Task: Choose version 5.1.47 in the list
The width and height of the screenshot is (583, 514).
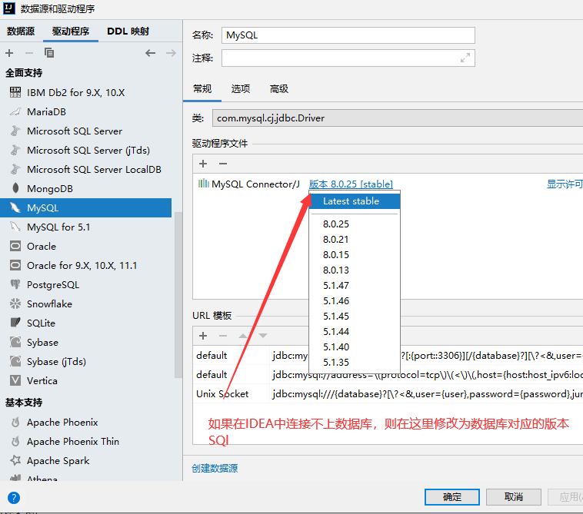Action: (355, 286)
